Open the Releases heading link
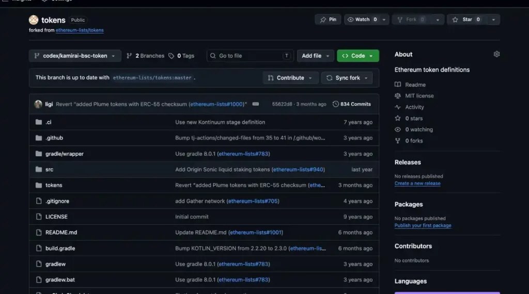 point(408,162)
